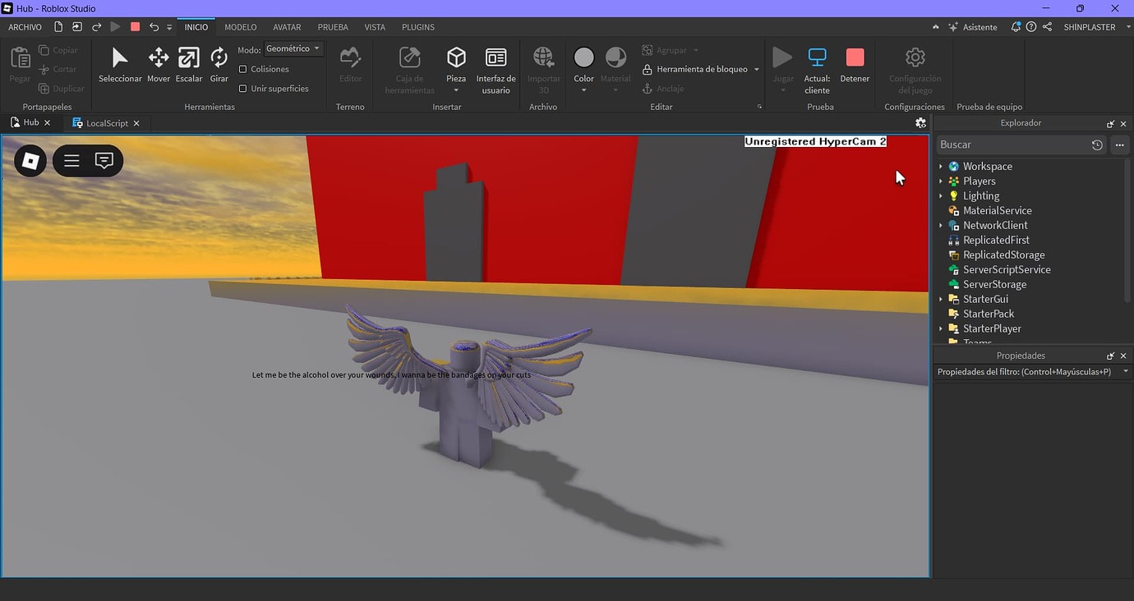Click the red stop square in the quick access bar
The width and height of the screenshot is (1134, 601).
[136, 27]
